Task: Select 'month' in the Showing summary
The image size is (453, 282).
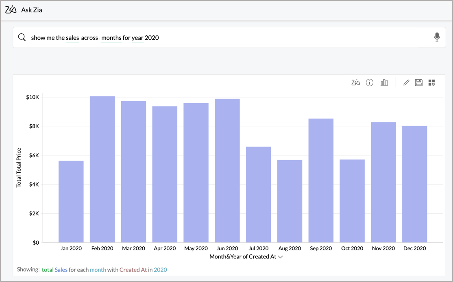Action: point(98,269)
